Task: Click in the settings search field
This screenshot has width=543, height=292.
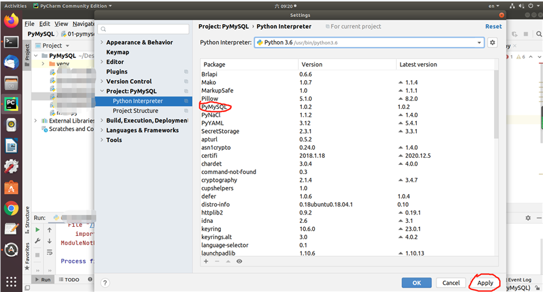Action: click(143, 29)
